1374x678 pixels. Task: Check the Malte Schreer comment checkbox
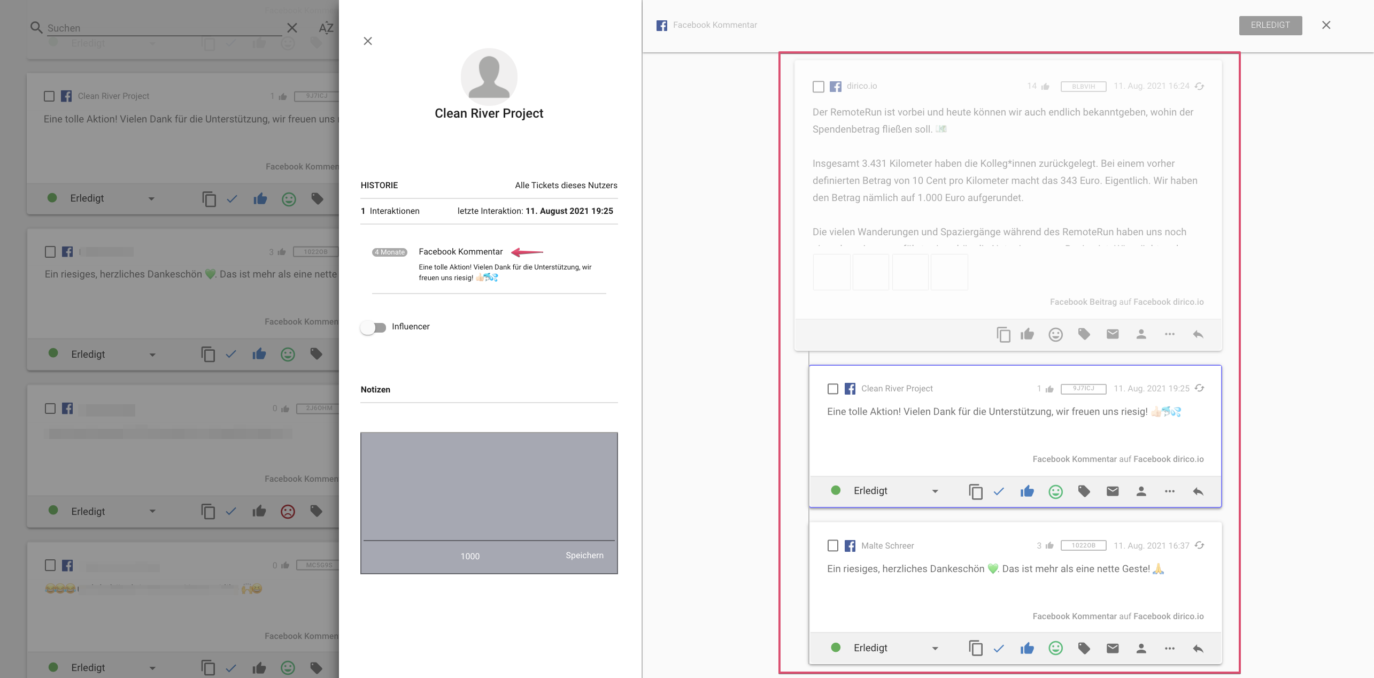point(832,546)
